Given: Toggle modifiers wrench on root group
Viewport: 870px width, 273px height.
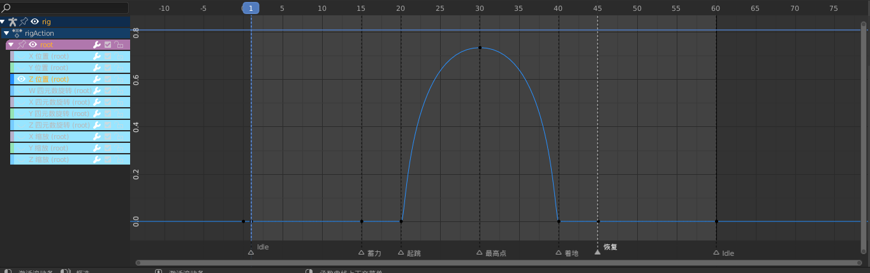Looking at the screenshot, I should (97, 45).
